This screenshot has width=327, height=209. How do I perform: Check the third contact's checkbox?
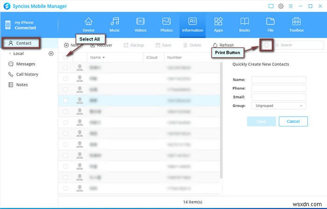point(65,90)
